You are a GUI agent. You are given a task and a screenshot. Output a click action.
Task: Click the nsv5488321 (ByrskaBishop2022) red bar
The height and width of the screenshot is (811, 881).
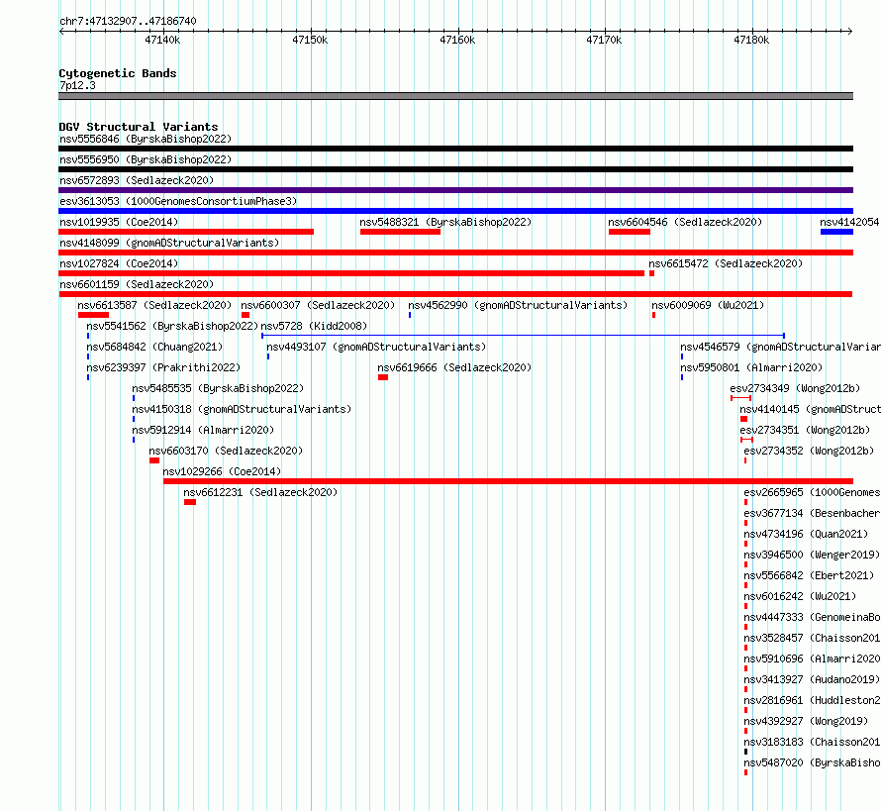400,232
